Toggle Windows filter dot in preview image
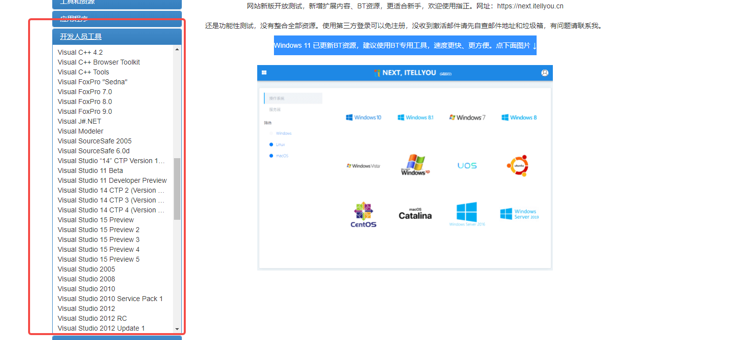 pos(271,133)
